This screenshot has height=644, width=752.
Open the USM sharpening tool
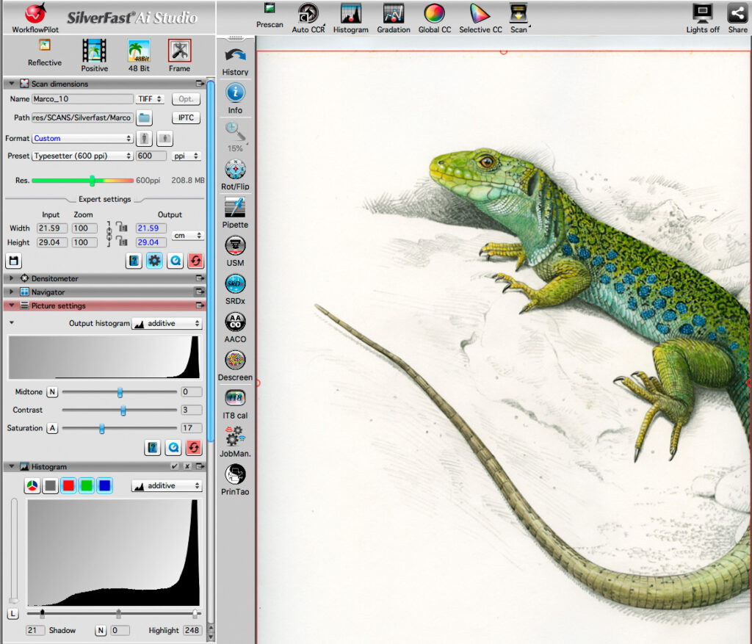pos(235,245)
